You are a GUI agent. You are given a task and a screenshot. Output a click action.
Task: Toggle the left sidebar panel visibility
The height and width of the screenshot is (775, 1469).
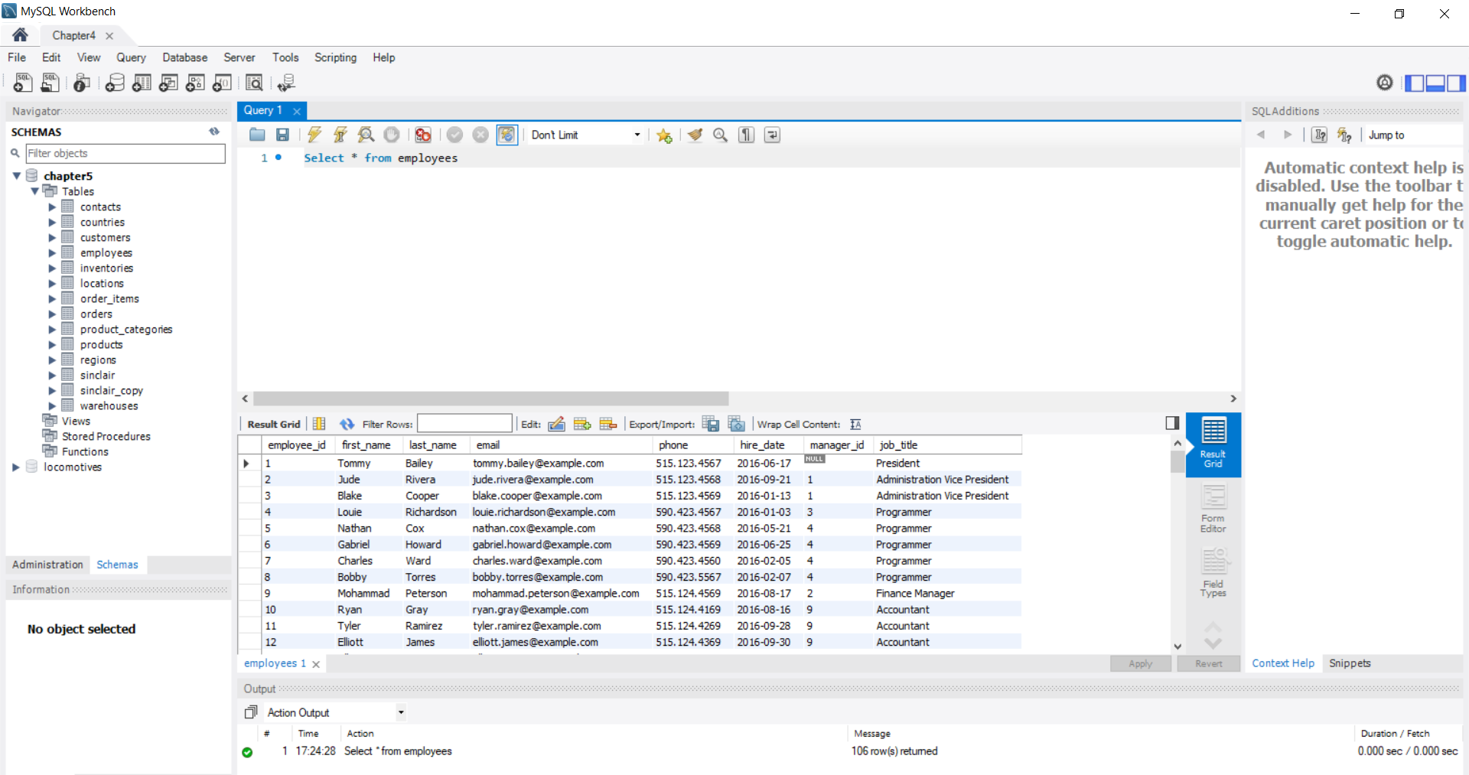click(x=1415, y=83)
